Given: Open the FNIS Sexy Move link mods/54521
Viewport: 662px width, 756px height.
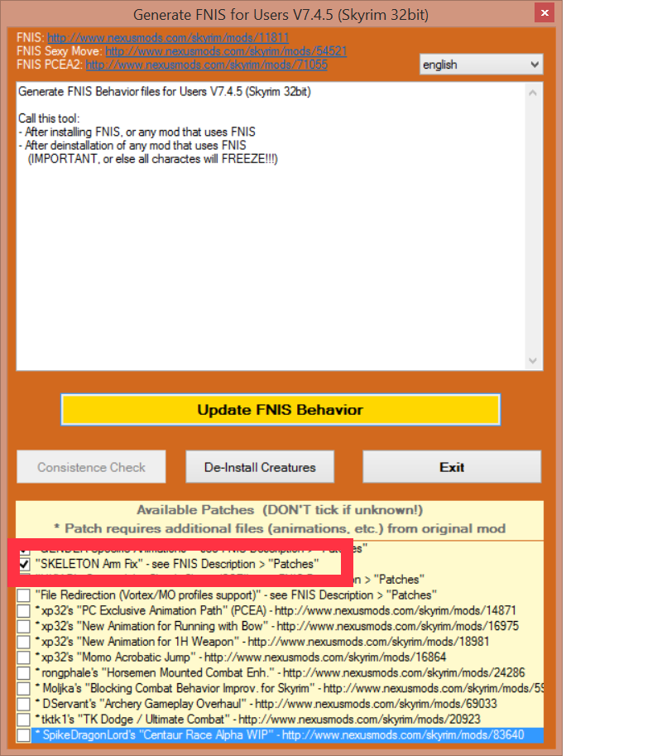Looking at the screenshot, I should click(x=226, y=51).
